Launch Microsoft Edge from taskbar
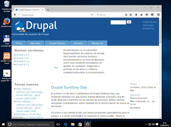This screenshot has height=127, width=171. 65,124
